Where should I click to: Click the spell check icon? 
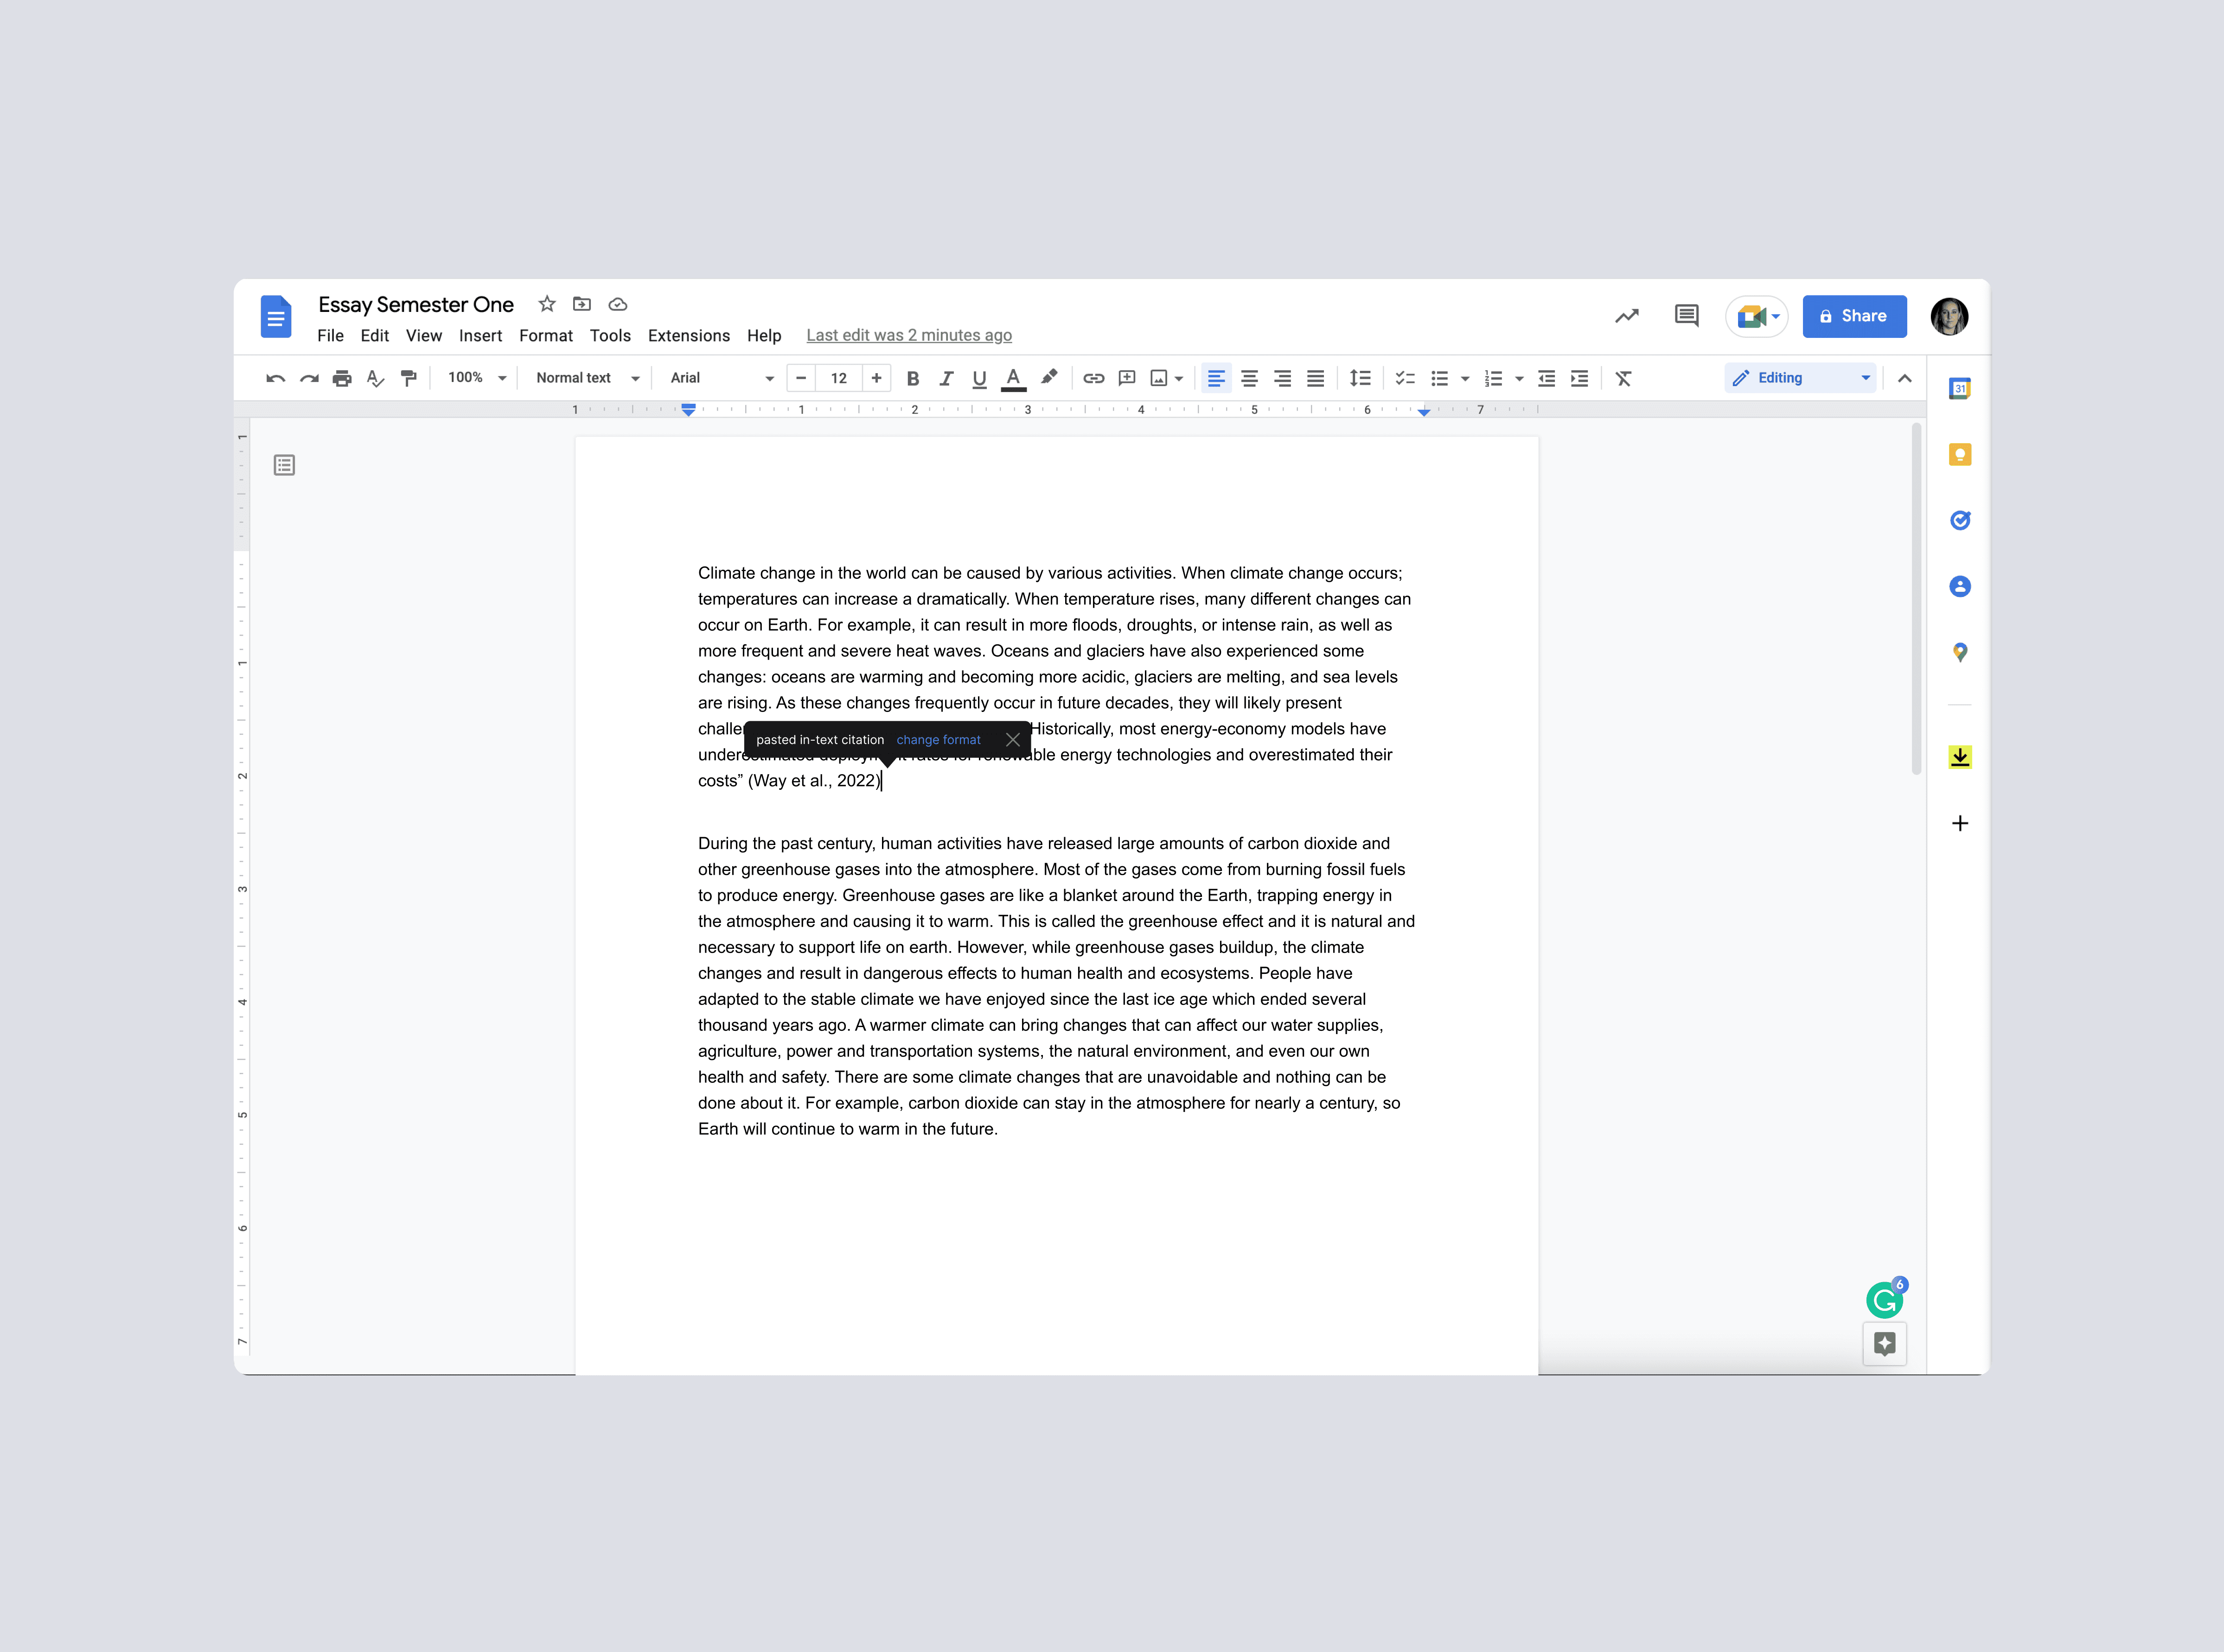coord(375,378)
